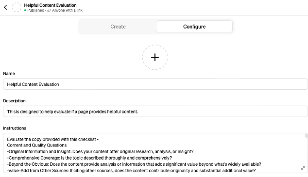Click the link icon beside Anyone with a link
Viewport: 308px width, 177px height.
49,10
